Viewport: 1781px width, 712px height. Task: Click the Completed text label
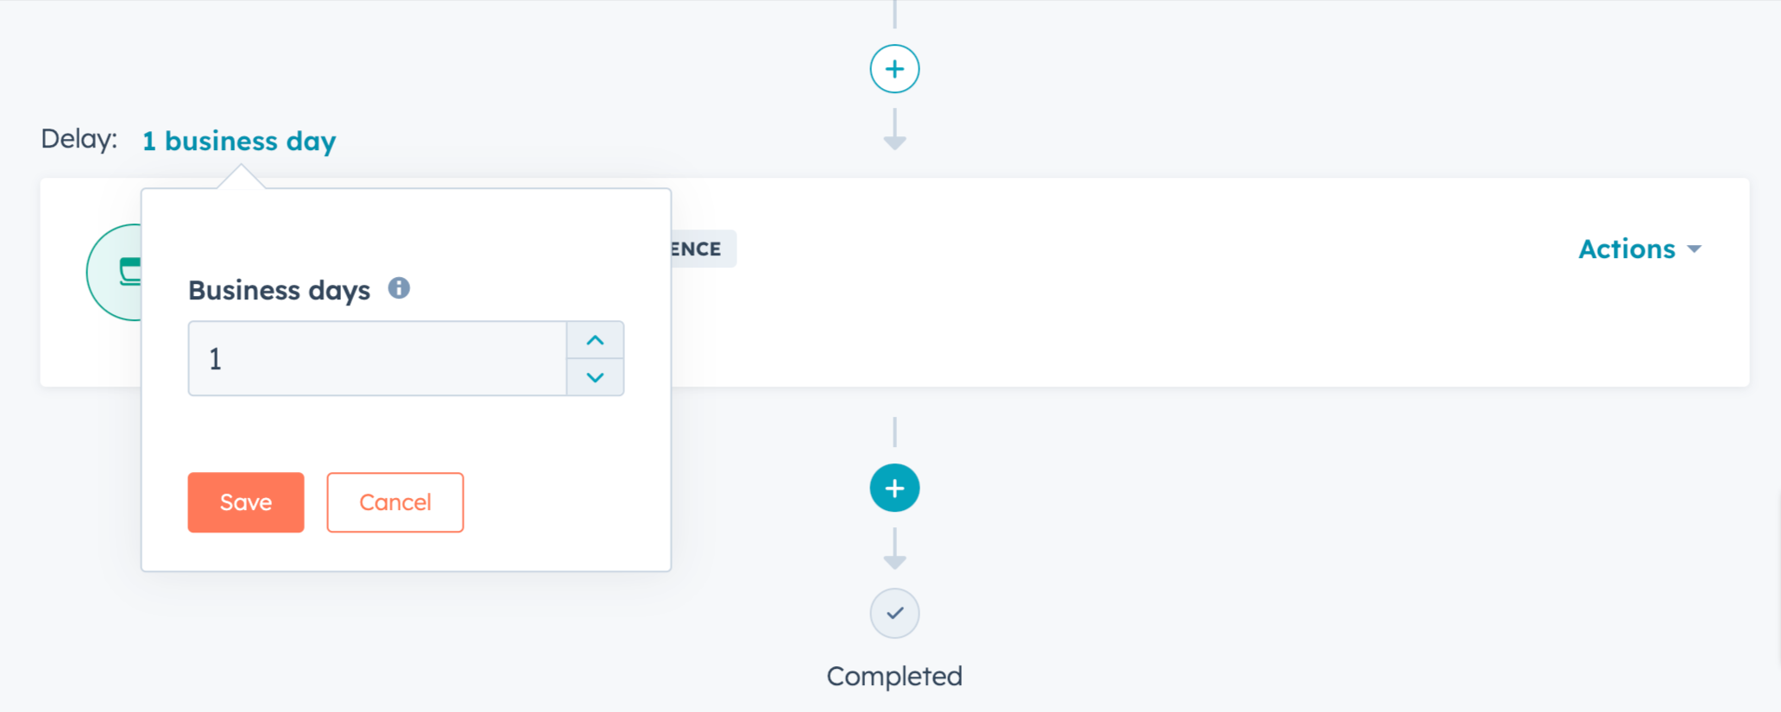click(894, 677)
